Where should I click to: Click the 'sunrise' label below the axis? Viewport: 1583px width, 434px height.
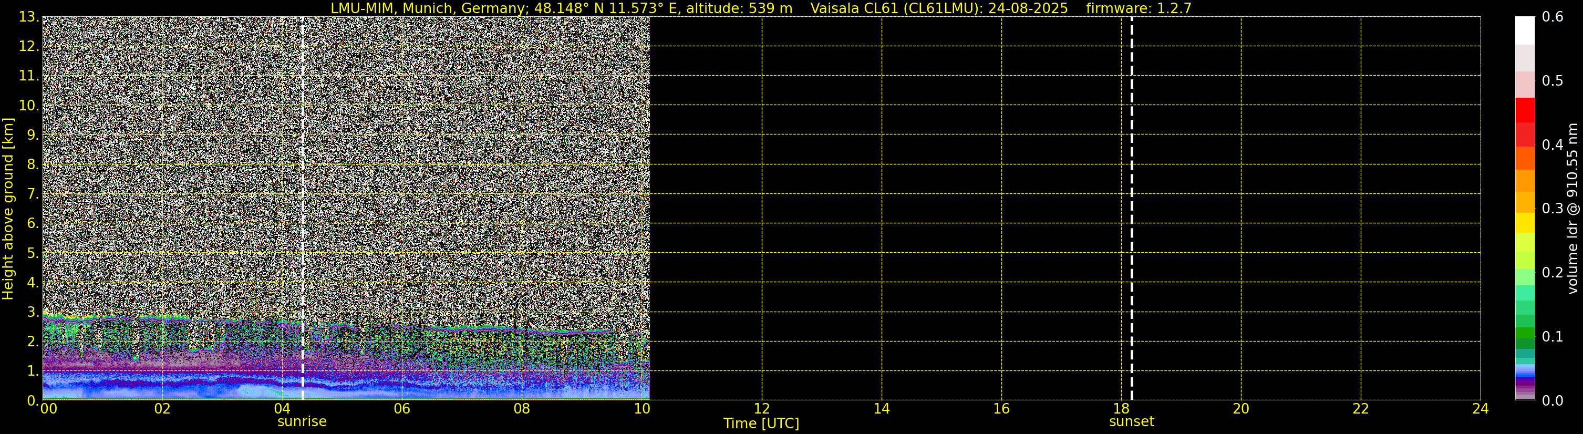(302, 422)
